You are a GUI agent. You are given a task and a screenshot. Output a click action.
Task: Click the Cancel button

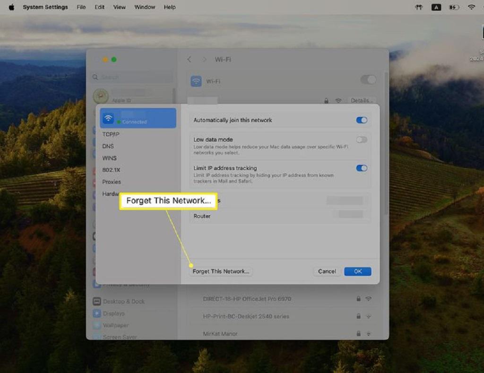click(x=327, y=271)
